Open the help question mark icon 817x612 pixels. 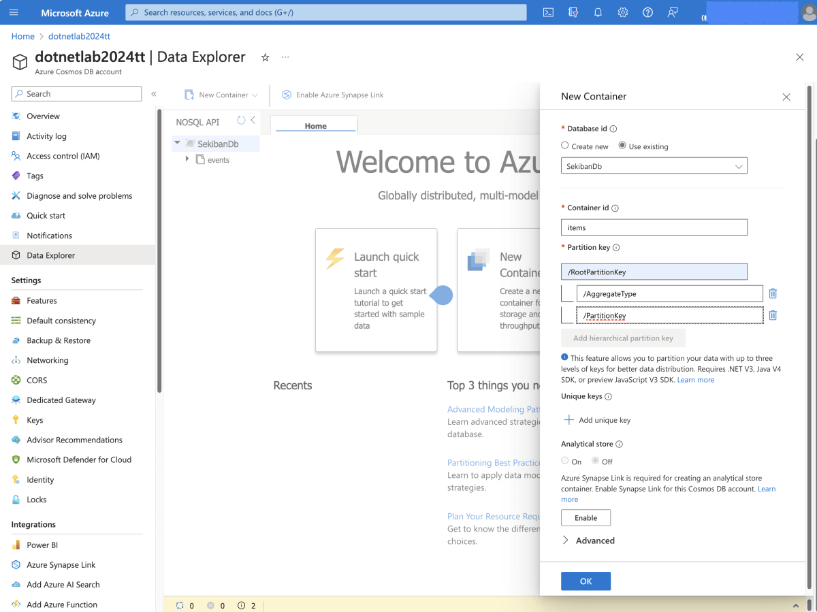point(647,12)
